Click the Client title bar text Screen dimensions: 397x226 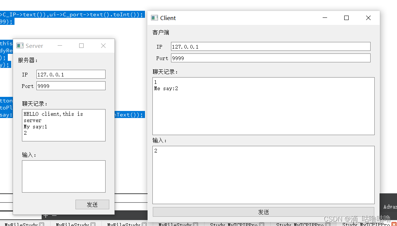coord(168,18)
